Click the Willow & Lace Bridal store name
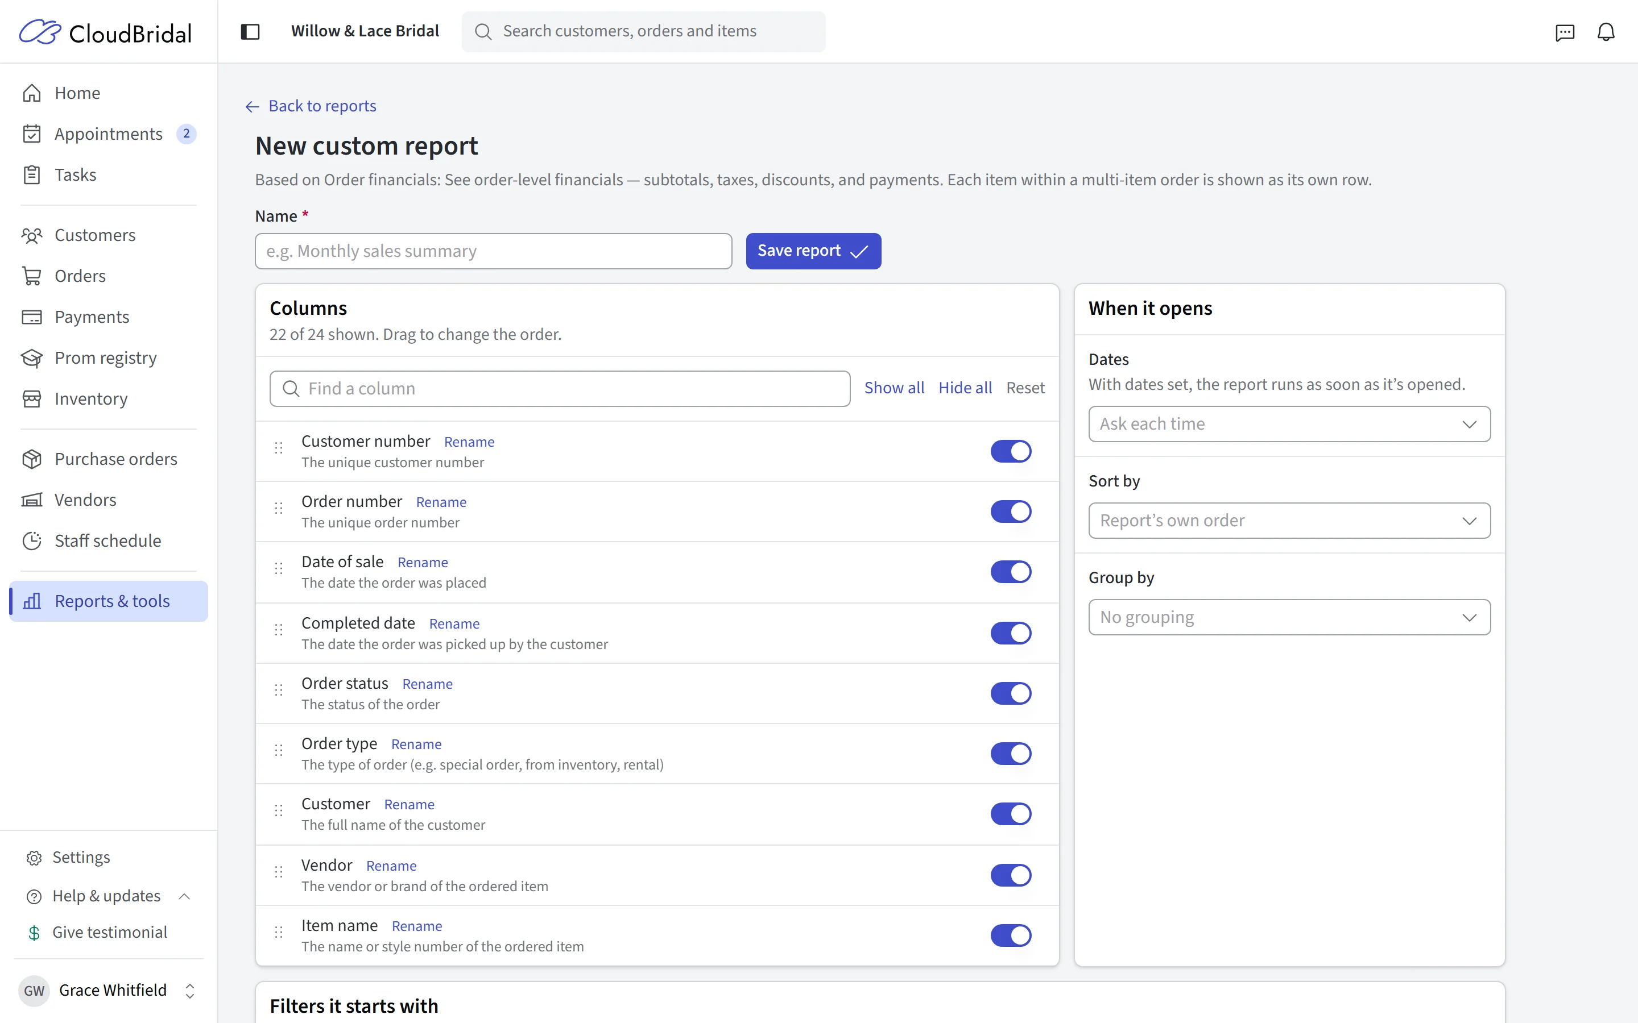Screen dimensions: 1638x1023 [365, 31]
